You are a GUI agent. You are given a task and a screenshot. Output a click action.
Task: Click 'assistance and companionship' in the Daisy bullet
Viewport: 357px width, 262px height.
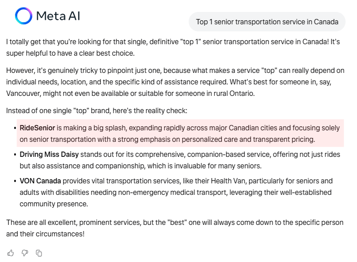95,166
